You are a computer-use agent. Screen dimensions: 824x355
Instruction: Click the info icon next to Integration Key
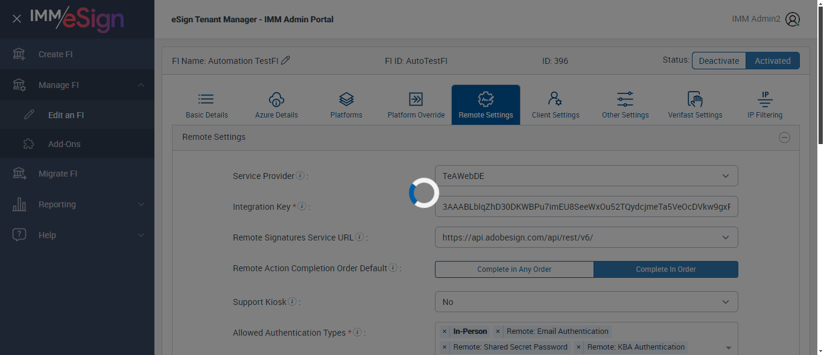(302, 206)
